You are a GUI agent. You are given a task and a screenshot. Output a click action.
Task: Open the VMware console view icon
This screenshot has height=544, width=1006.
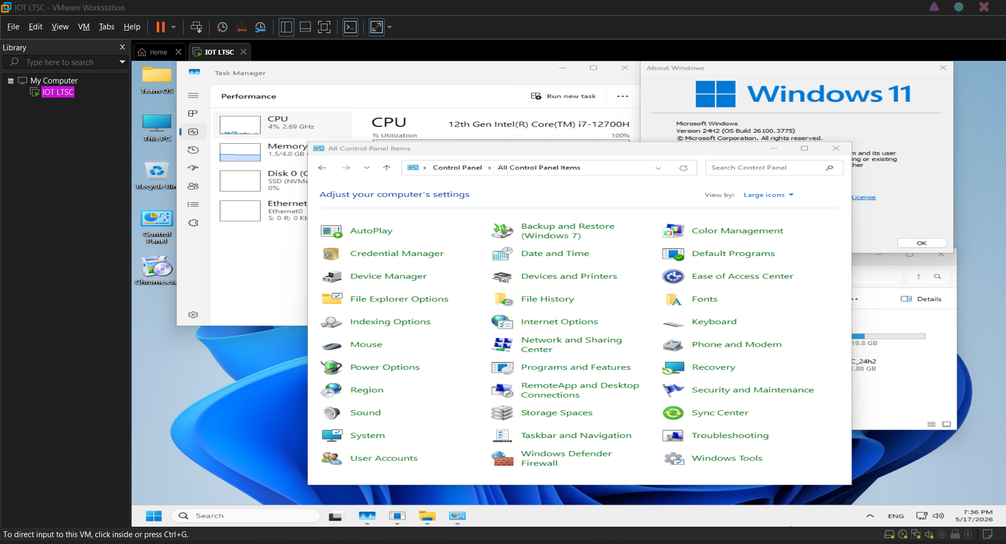350,27
